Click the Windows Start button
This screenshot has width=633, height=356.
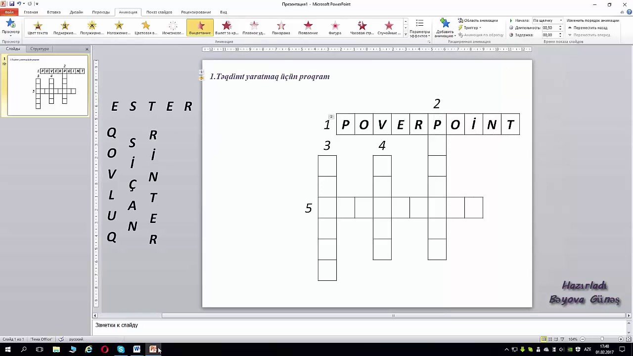coord(8,350)
